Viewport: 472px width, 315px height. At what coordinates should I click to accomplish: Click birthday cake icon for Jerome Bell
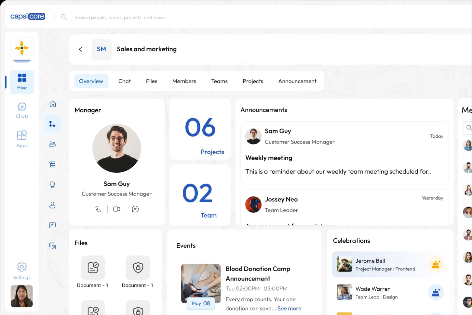[x=436, y=264]
